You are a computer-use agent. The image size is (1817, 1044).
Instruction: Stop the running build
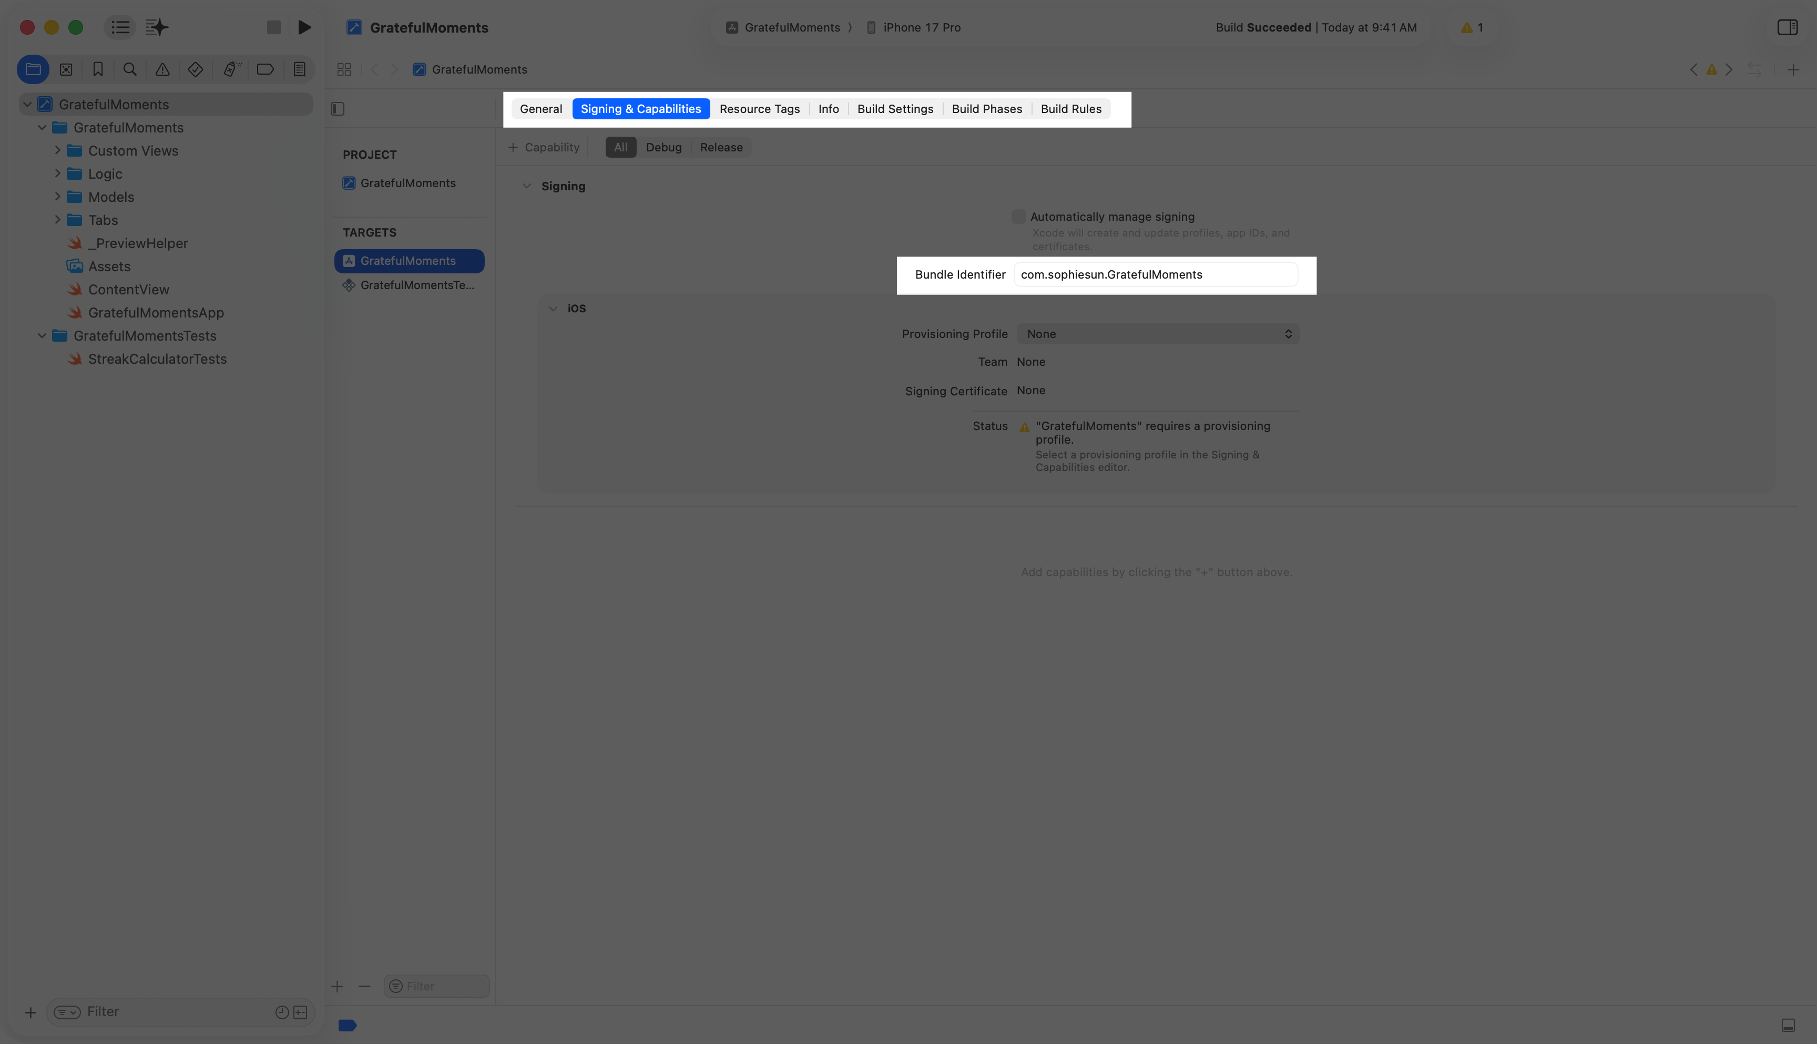(273, 27)
